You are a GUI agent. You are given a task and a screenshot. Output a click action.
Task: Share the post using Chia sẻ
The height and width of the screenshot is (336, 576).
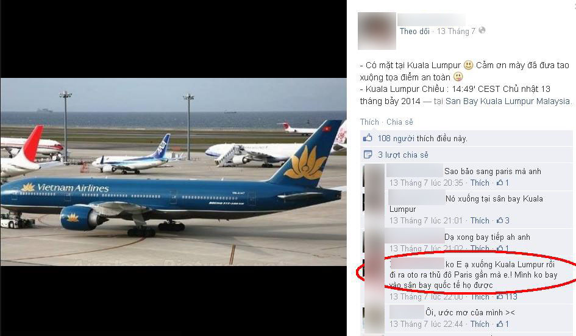coord(400,122)
